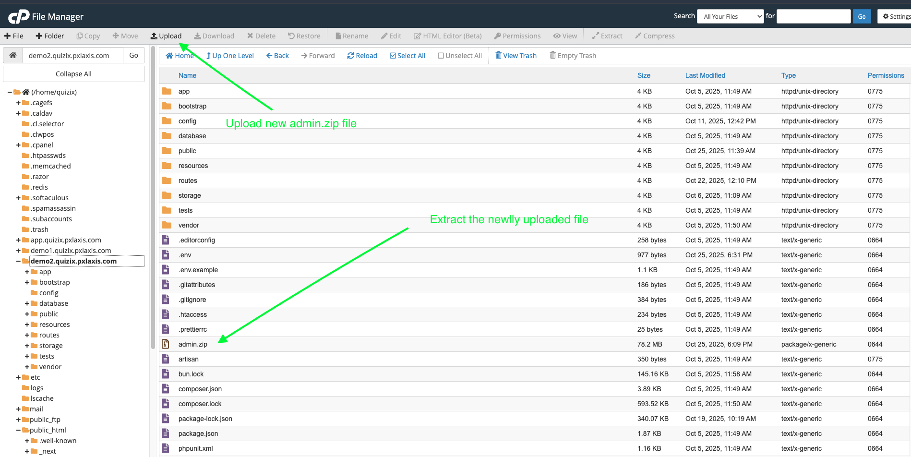Click the Back navigation arrow

point(269,56)
